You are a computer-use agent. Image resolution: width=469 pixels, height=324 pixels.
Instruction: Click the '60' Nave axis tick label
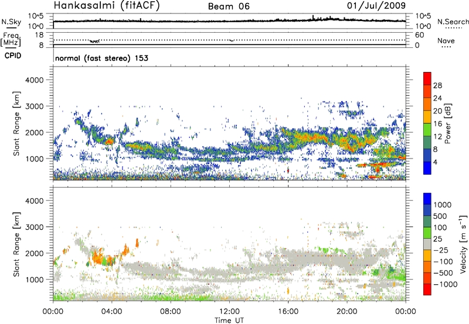419,35
